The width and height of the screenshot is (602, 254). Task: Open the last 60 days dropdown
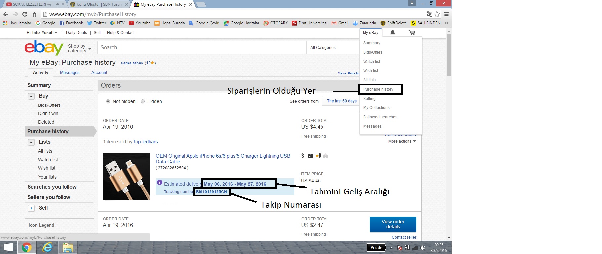tap(342, 101)
